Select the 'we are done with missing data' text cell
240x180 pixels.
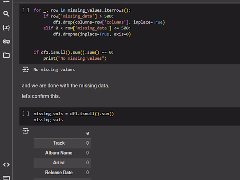(65, 86)
